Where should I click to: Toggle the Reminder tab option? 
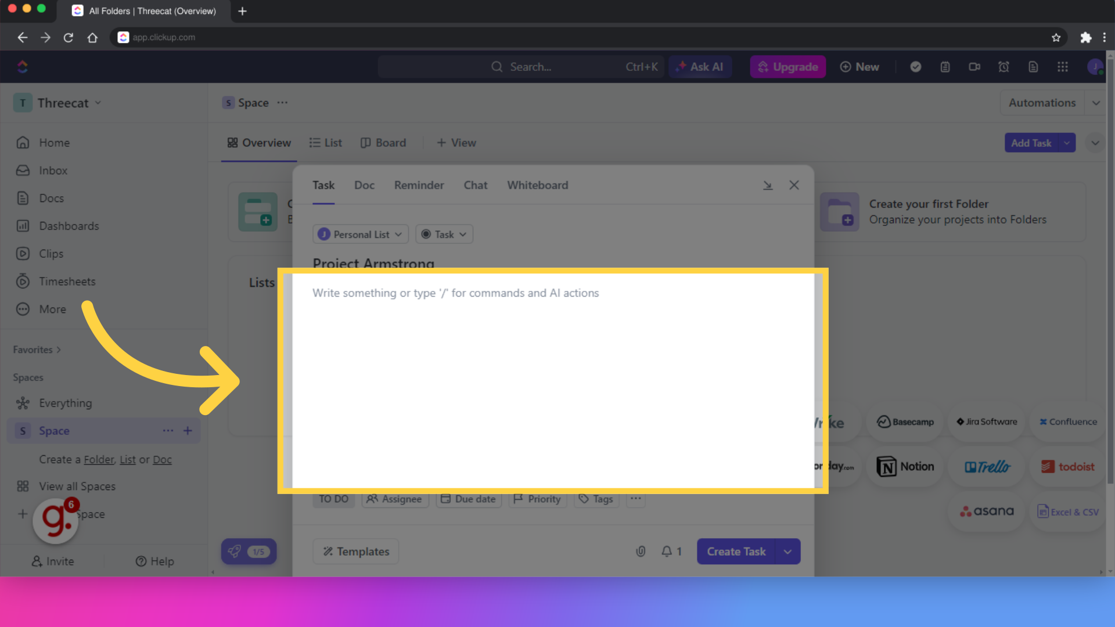click(x=419, y=185)
